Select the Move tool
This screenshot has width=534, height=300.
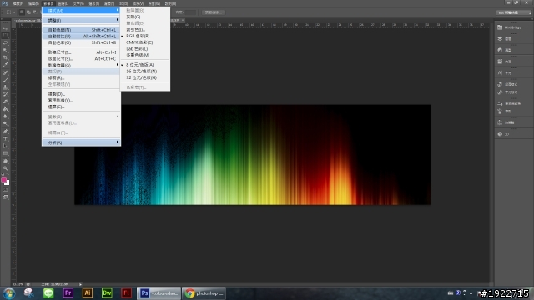click(6, 28)
